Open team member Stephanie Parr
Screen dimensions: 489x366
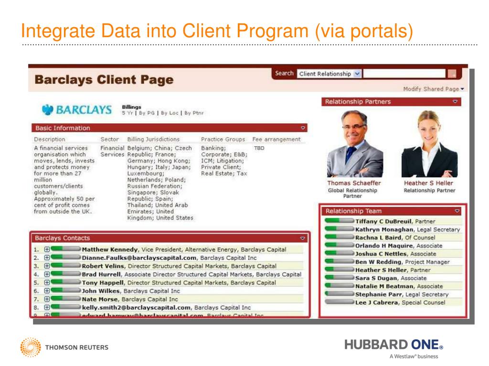pos(379,294)
